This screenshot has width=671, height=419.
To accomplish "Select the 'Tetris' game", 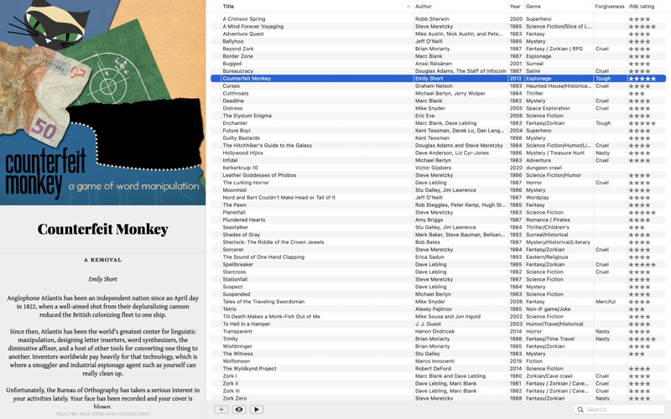I will click(x=438, y=309).
